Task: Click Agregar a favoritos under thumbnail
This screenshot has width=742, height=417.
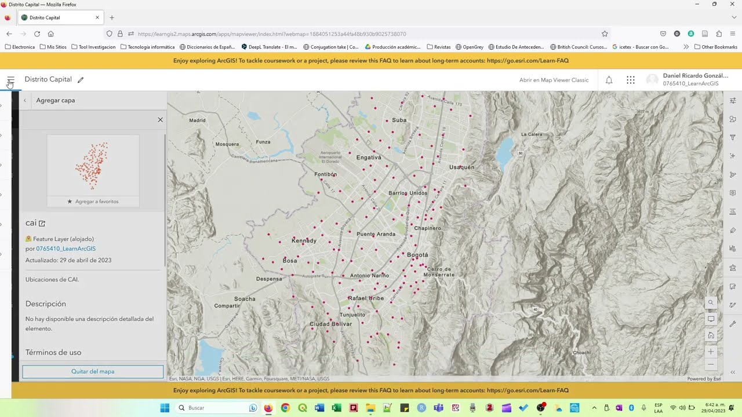Action: (x=93, y=202)
